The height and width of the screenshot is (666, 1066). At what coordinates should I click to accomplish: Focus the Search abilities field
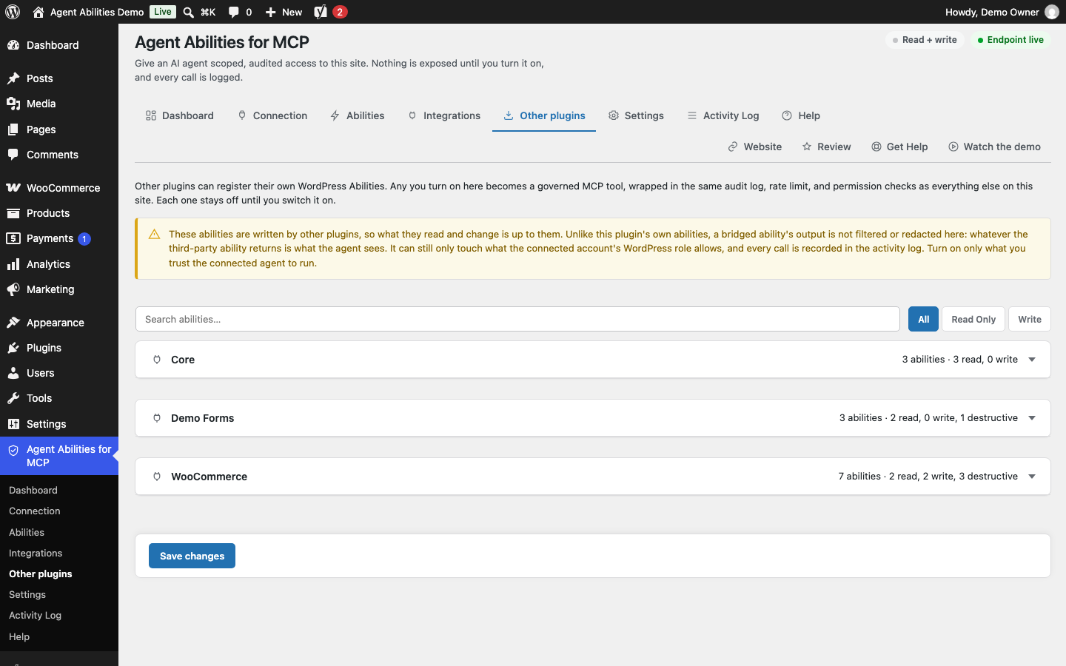tap(517, 319)
